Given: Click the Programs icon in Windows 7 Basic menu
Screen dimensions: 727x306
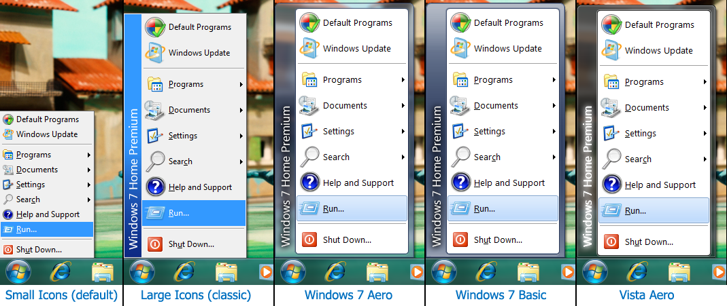Looking at the screenshot, I should (460, 80).
